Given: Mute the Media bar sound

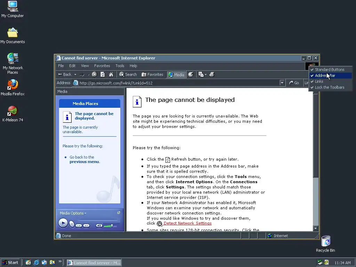Looking at the screenshot, I should (x=99, y=226).
